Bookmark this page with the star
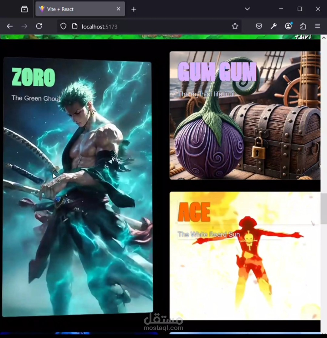Viewport: 327px width, 338px height. 235,26
